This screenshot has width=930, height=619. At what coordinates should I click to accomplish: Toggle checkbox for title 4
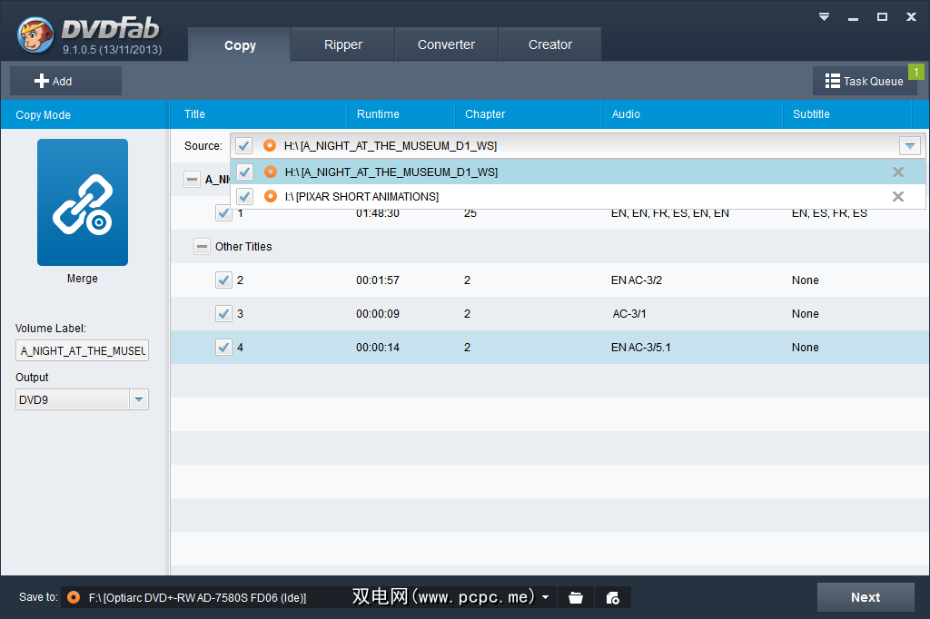pos(223,348)
